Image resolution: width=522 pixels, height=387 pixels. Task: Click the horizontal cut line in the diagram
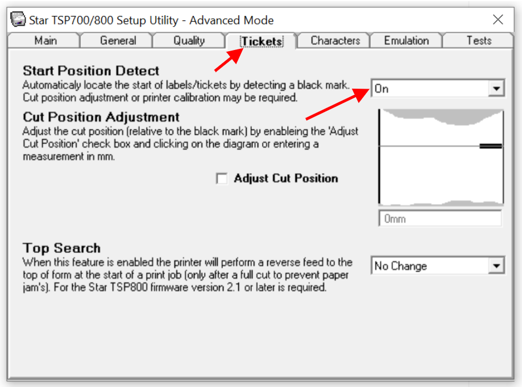[426, 146]
